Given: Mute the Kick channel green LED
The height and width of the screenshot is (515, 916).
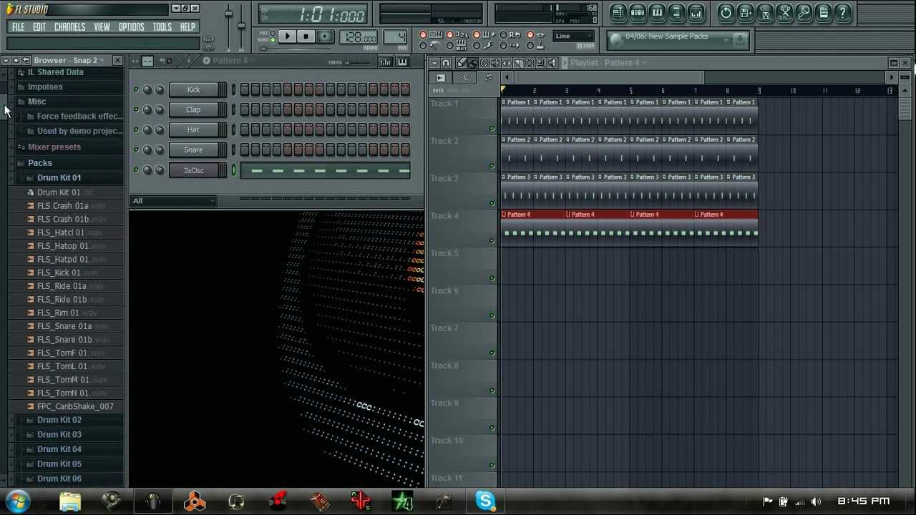Looking at the screenshot, I should click(x=136, y=90).
